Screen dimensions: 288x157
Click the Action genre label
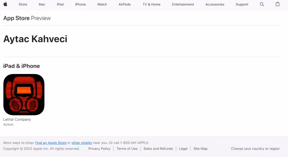pos(8,124)
